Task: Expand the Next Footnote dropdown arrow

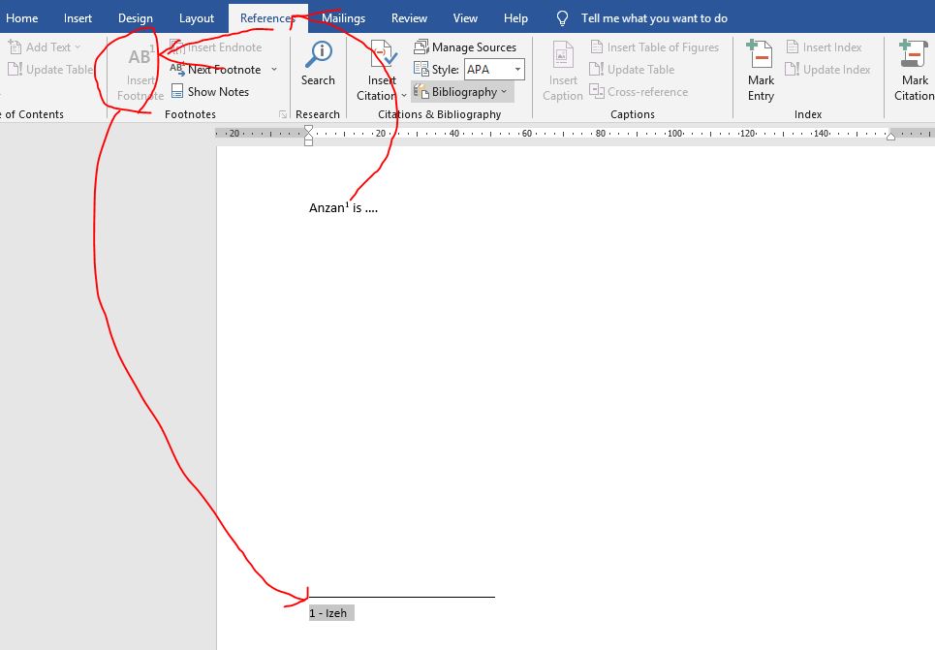Action: 274,70
